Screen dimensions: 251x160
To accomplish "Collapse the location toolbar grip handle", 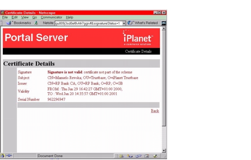I will (x=1, y=23).
